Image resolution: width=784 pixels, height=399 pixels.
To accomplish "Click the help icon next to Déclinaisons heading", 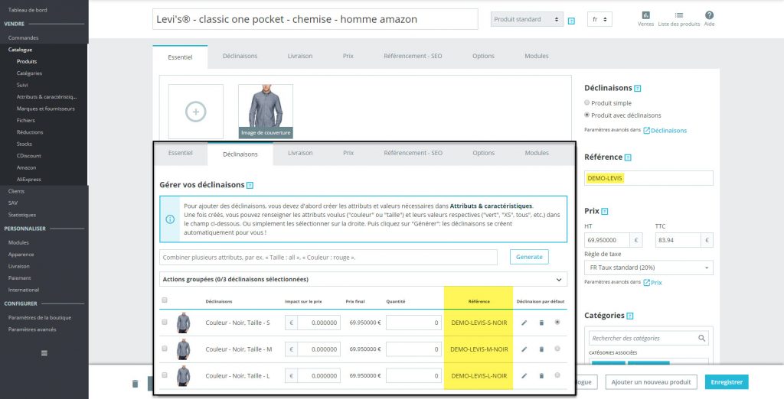I will [x=638, y=89].
